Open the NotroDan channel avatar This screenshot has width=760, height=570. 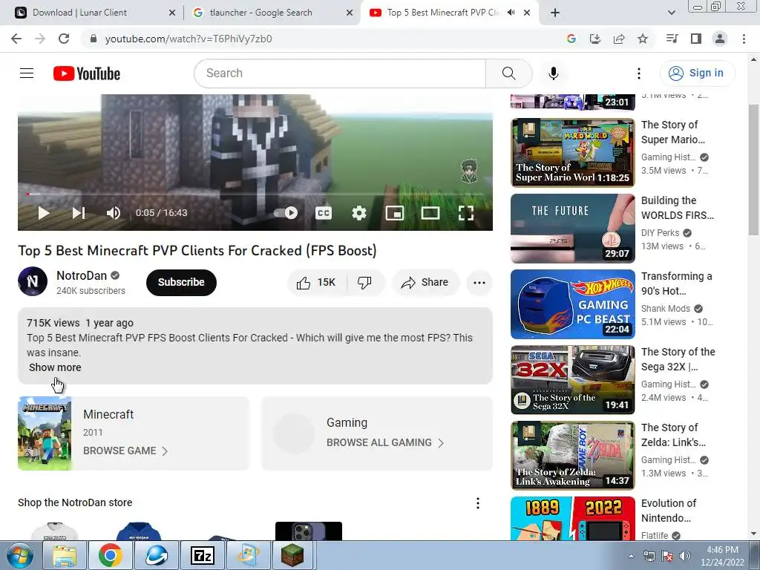point(33,281)
